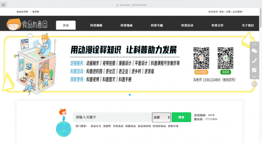Choose the hot keyword 保健食品
The image size is (262, 143).
click(130, 126)
